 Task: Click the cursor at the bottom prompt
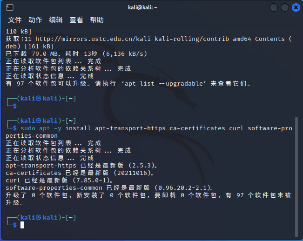[x=22, y=225]
